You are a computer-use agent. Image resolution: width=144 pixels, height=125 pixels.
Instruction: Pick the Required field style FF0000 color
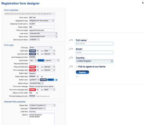[x=32, y=67]
